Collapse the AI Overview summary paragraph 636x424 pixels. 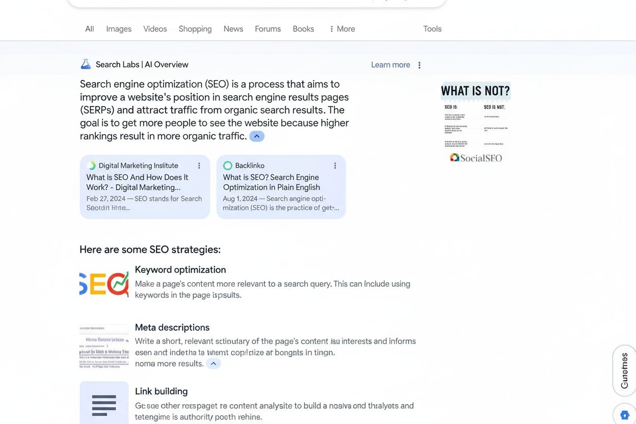(257, 136)
